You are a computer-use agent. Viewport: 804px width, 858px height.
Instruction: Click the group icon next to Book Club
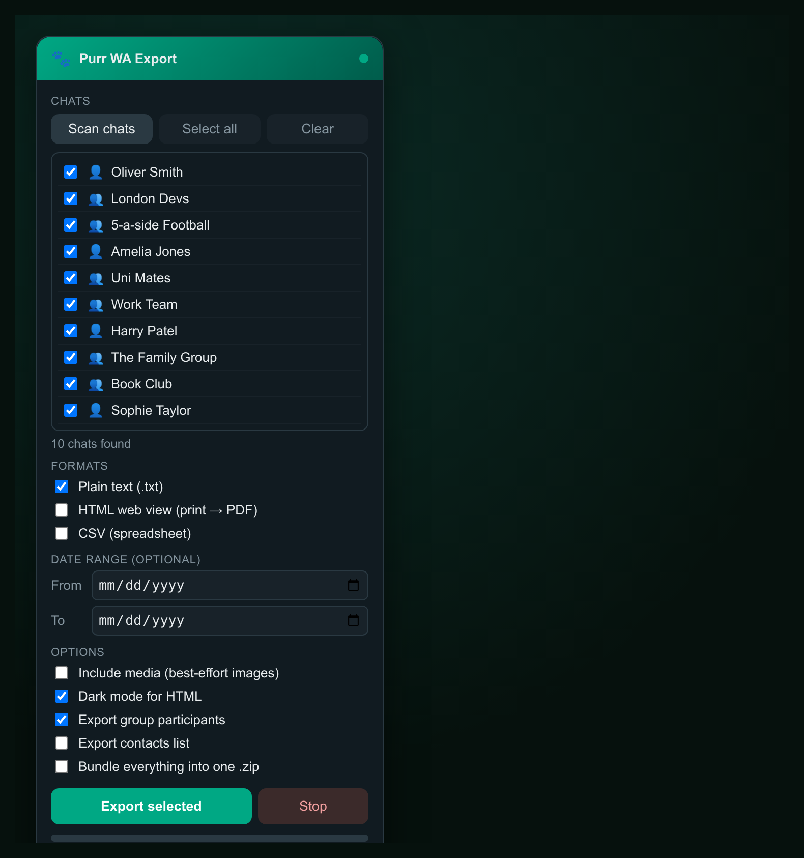tap(96, 384)
